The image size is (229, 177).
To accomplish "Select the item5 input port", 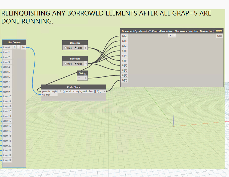I will [7, 72].
